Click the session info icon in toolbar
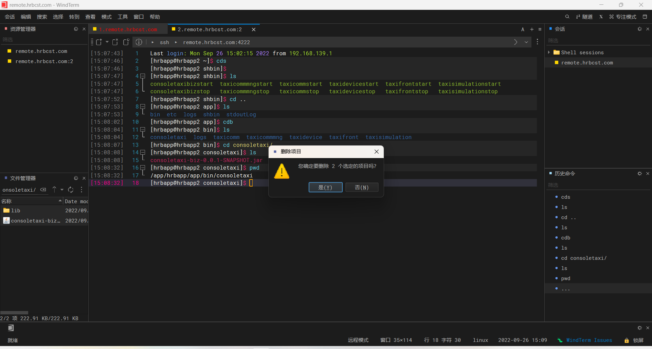 click(139, 42)
